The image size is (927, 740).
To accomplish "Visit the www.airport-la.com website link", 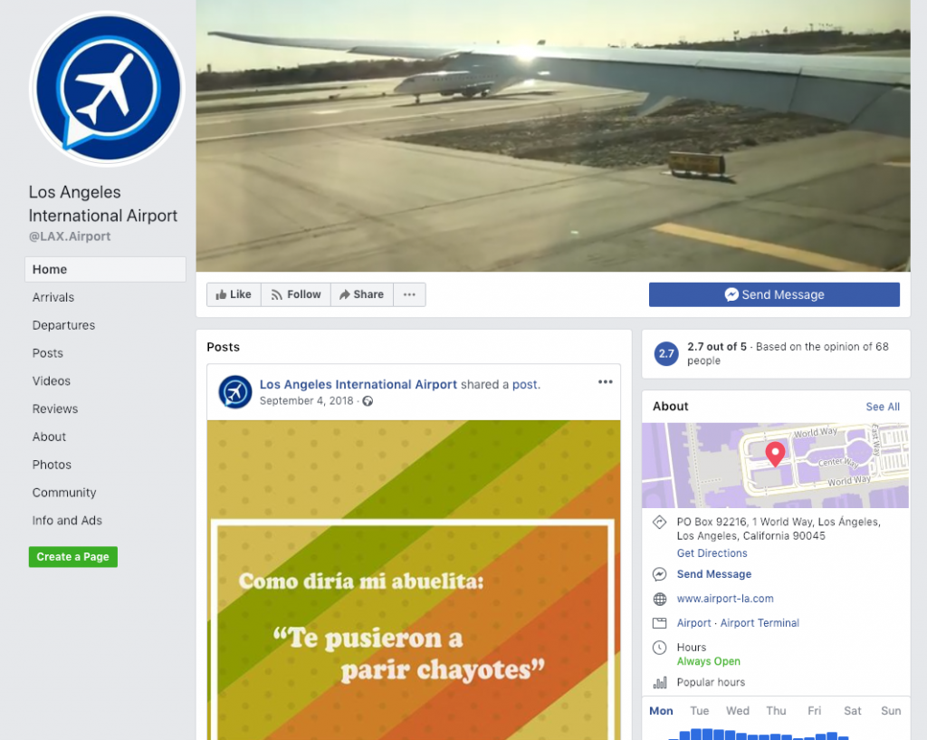I will (x=725, y=599).
